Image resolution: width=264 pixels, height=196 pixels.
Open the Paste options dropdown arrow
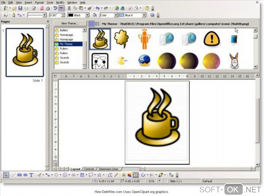[85, 8]
